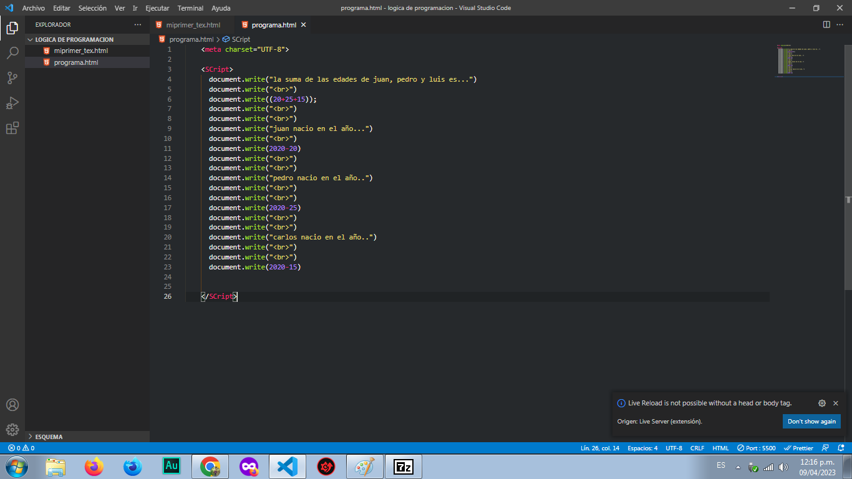
Task: Click the editor vertical scrollbar
Action: (848, 167)
